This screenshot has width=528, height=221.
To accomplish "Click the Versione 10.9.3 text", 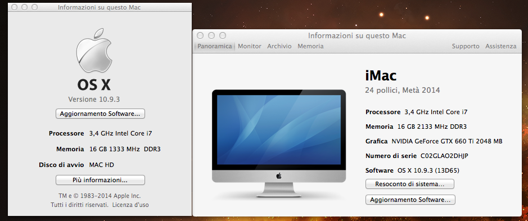I will (x=94, y=99).
